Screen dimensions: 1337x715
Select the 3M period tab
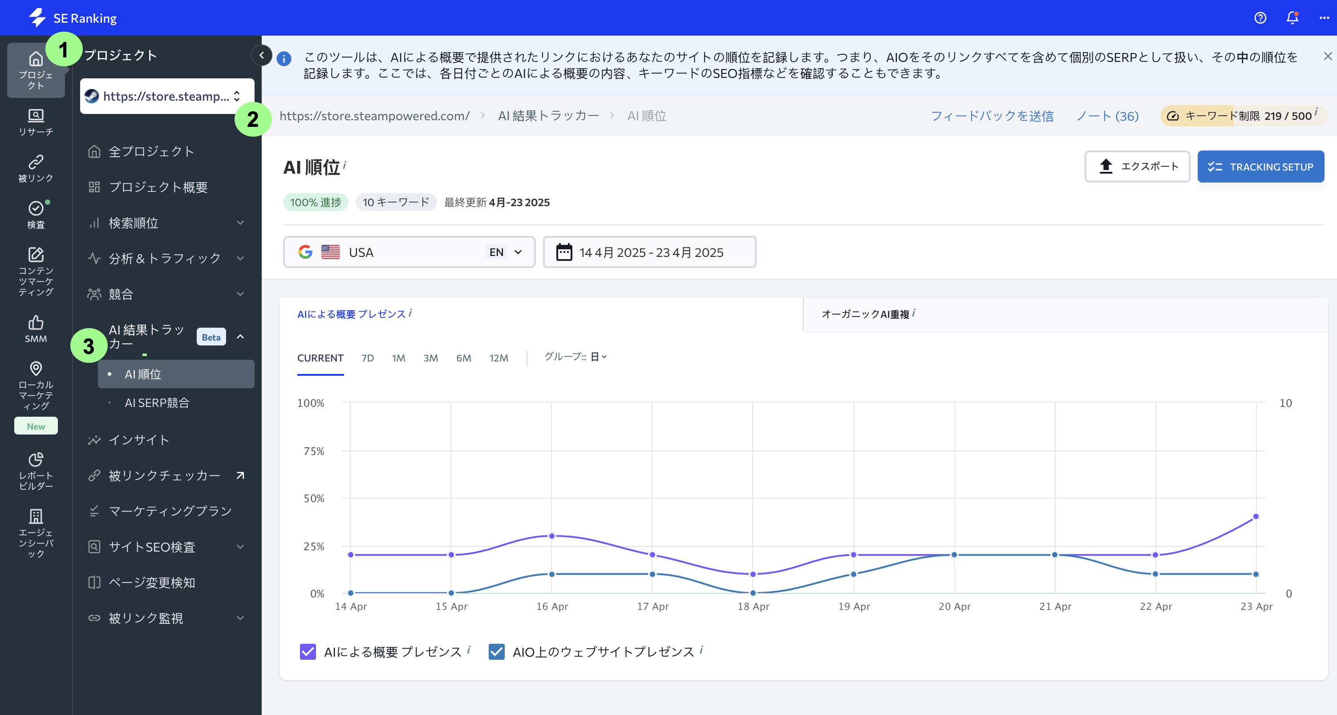coord(430,358)
